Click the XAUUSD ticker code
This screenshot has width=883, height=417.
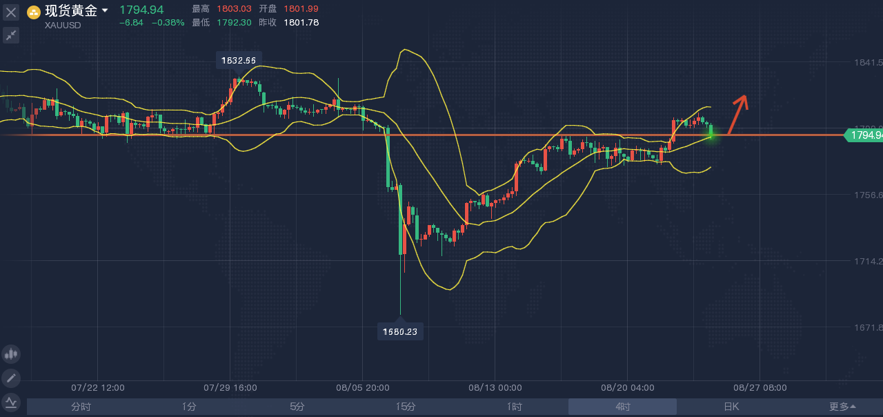(63, 25)
